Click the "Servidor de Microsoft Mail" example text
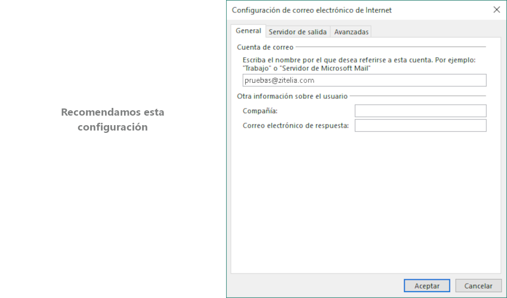The image size is (507, 298). (325, 69)
